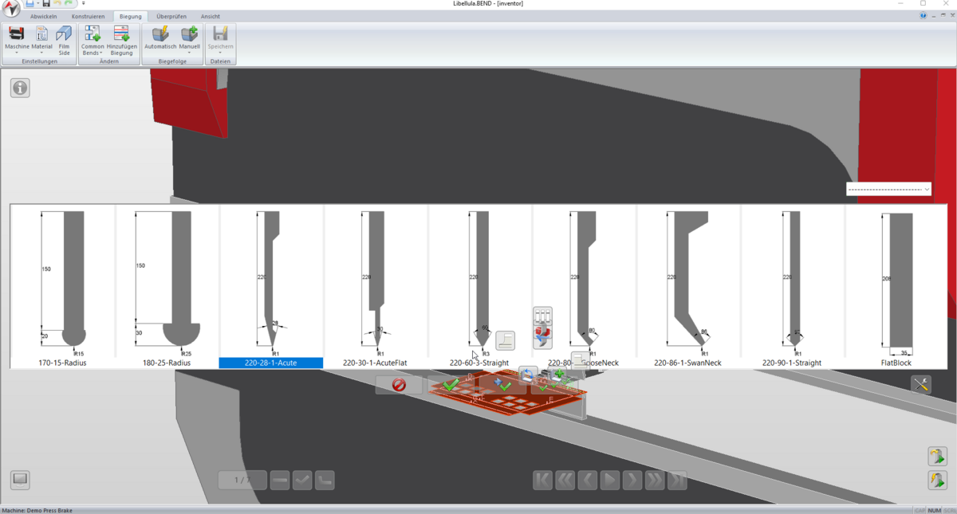Viewport: 957px width, 514px height.
Task: Click the Hinzufügen Biegung icon
Action: click(121, 38)
